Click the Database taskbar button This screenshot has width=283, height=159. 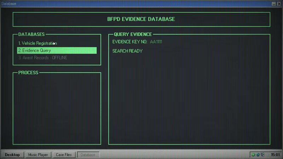(x=88, y=155)
